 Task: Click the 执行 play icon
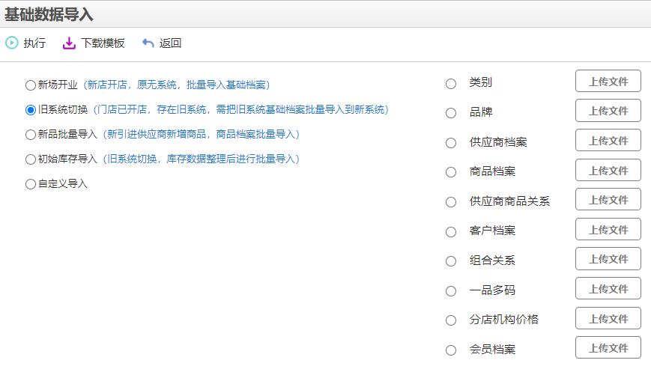[12, 43]
